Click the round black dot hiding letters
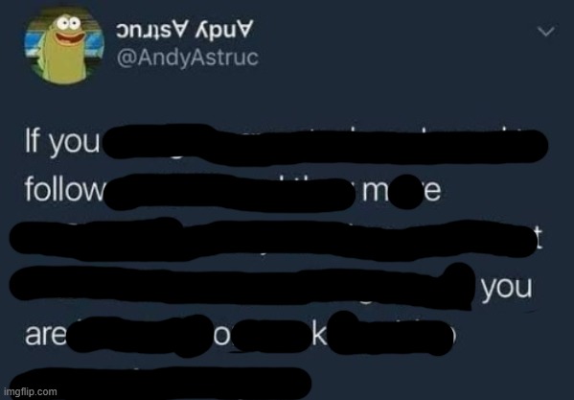Screen dimensions: 574x400 click(x=406, y=192)
